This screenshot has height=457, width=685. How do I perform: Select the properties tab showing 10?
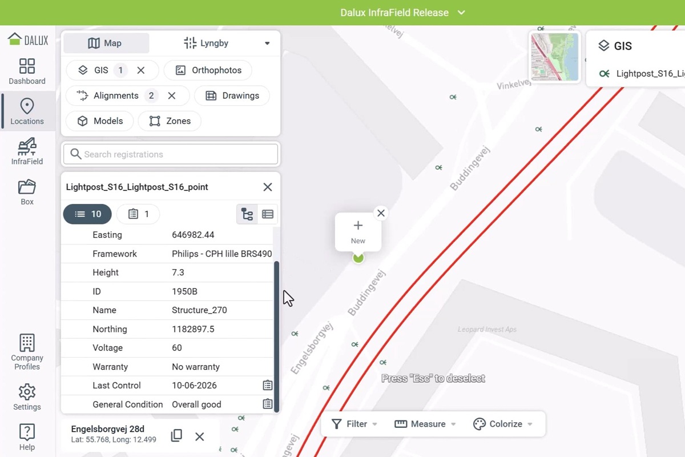87,214
